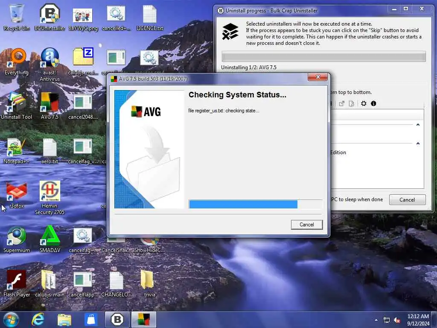Toggle the 'PC to sleep when done' option
The height and width of the screenshot is (328, 437).
tap(357, 199)
